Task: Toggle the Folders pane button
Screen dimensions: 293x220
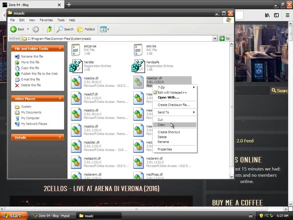Action: coord(86,29)
